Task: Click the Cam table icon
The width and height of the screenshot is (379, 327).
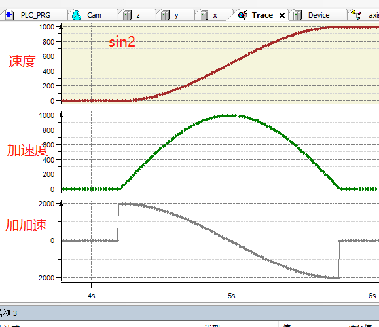Action: 77,15
